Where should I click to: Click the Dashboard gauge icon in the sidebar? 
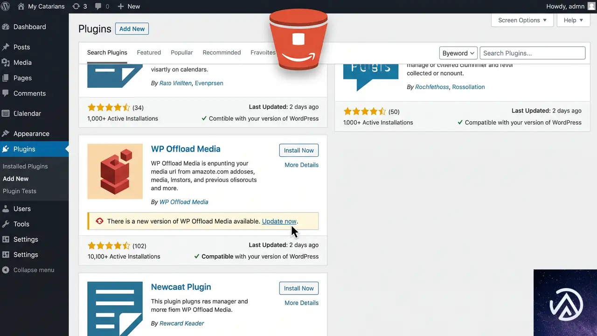(x=6, y=27)
